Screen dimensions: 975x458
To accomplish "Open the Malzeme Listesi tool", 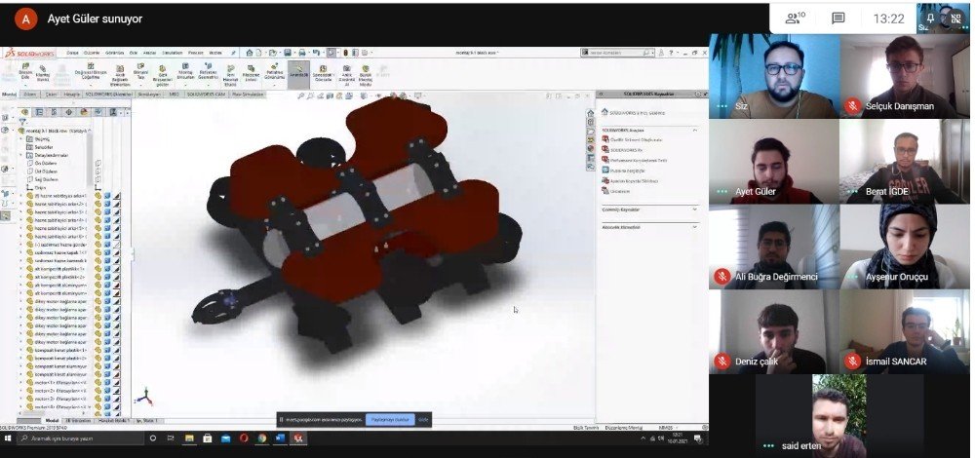I will click(x=251, y=71).
